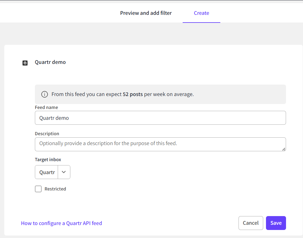Cancel the feed creation
303x238 pixels.
click(251, 223)
